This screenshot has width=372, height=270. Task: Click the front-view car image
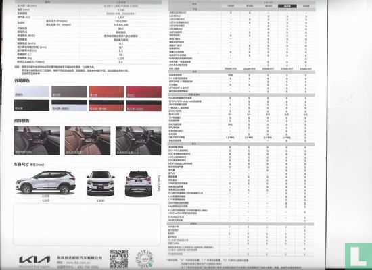coord(100,184)
